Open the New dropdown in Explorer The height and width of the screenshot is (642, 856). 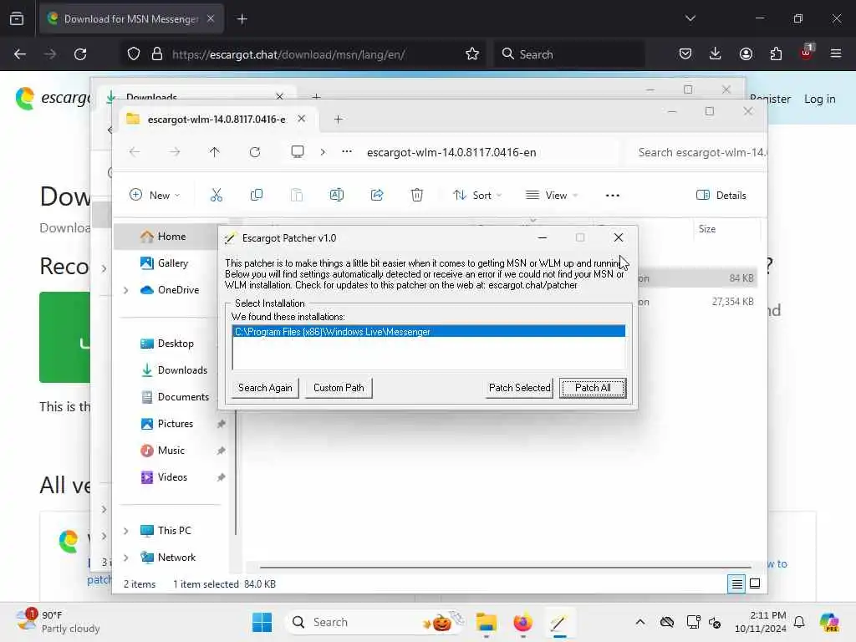pyautogui.click(x=155, y=195)
